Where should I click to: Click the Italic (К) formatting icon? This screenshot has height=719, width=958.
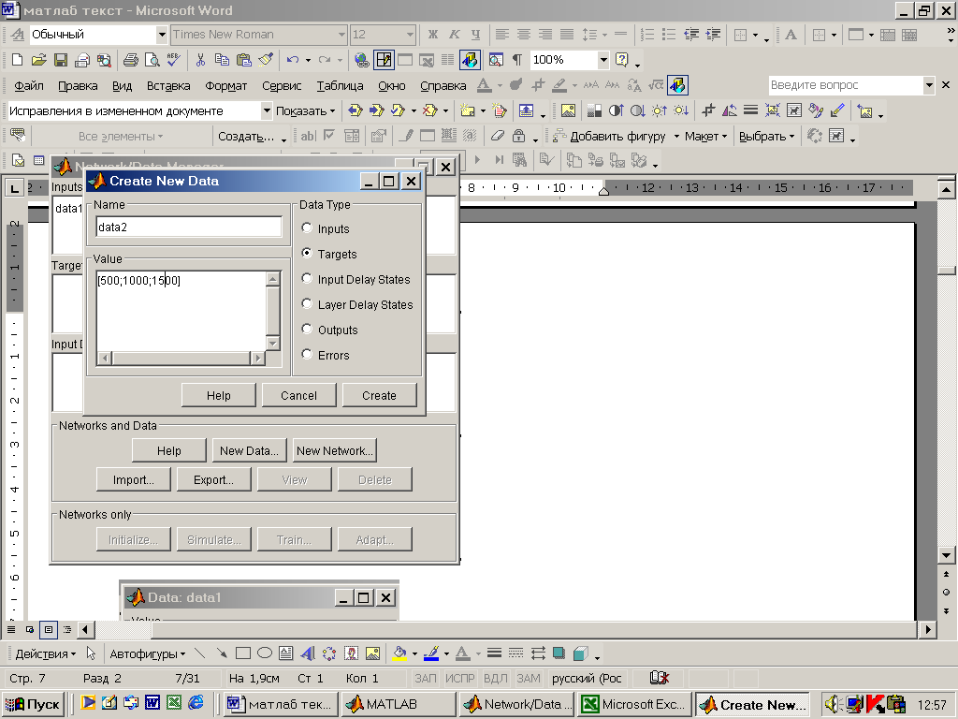[454, 35]
